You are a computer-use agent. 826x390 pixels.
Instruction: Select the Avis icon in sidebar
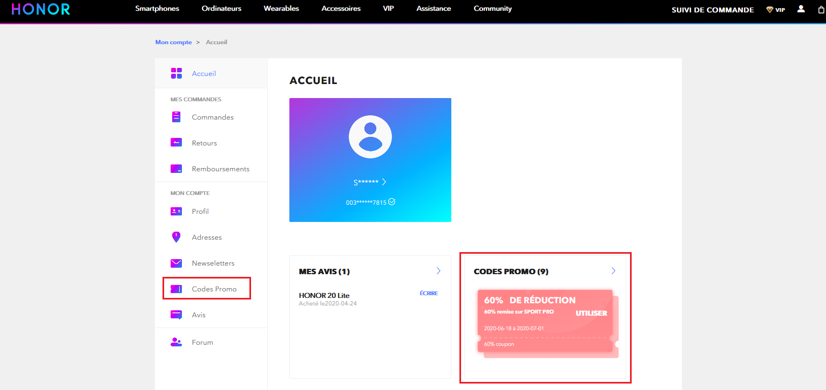click(x=175, y=314)
